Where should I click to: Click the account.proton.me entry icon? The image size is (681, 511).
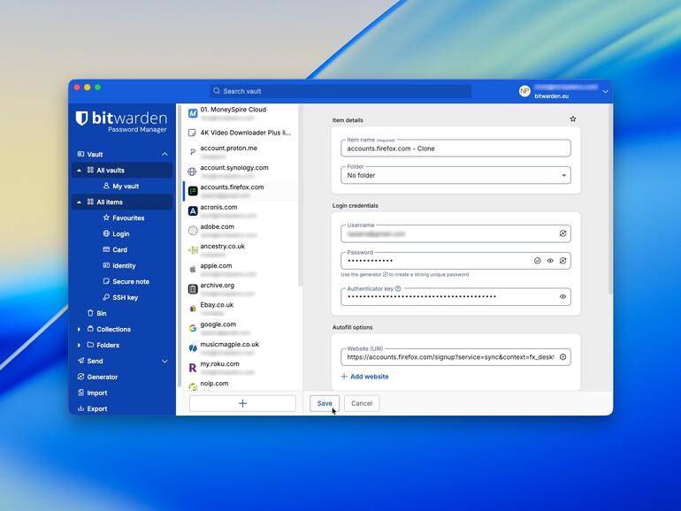(x=193, y=152)
